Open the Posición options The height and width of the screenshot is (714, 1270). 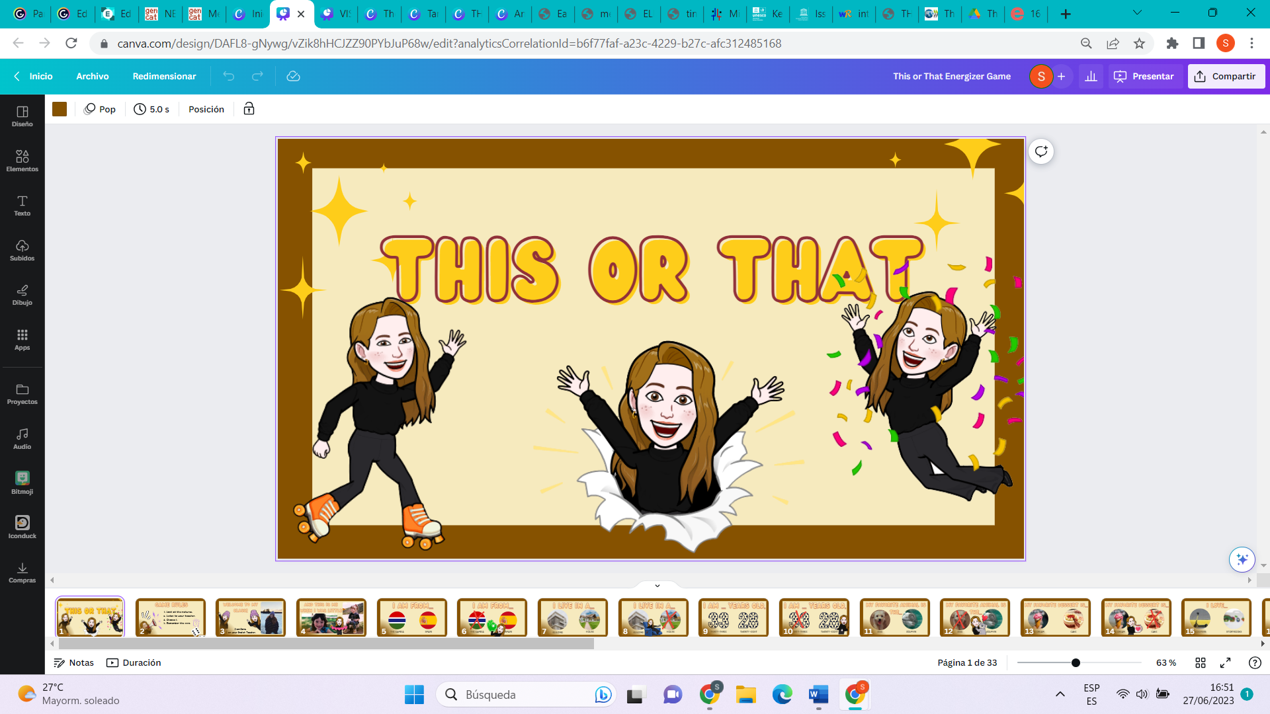pyautogui.click(x=206, y=109)
